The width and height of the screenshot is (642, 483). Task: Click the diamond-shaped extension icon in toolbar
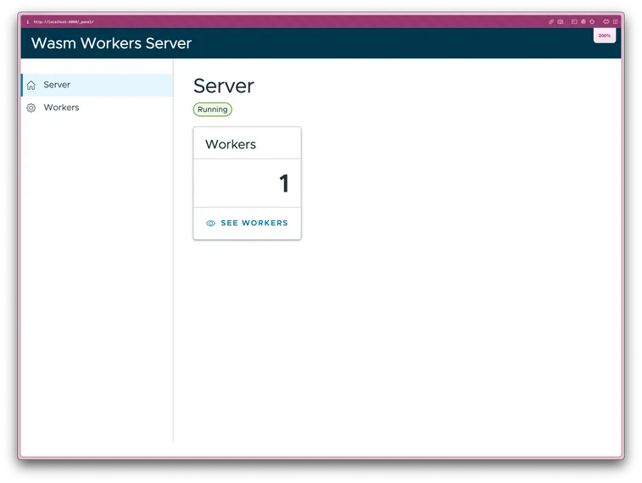click(592, 21)
